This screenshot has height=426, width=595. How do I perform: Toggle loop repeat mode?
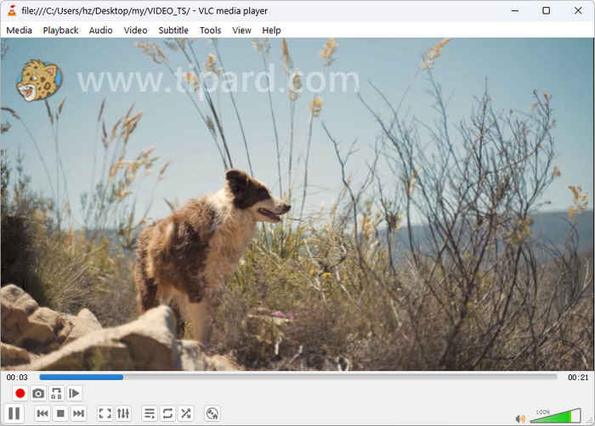167,413
